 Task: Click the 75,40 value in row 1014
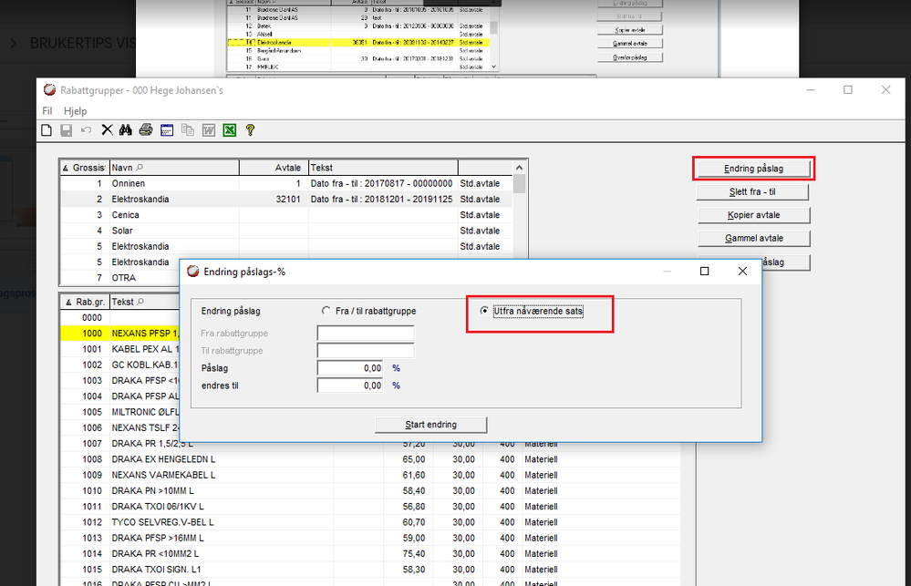click(x=414, y=553)
